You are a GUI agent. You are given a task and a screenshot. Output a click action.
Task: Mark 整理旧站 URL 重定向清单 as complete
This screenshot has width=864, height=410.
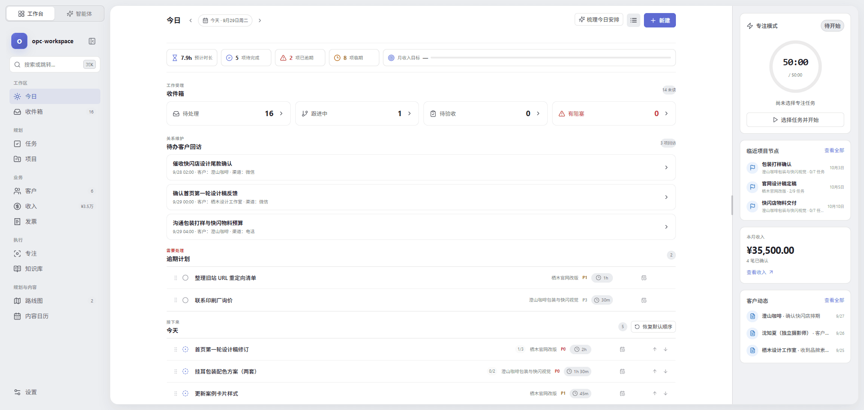185,278
